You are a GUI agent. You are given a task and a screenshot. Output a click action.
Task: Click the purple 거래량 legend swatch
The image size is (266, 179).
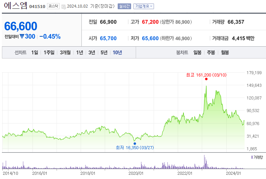pyautogui.click(x=252, y=157)
